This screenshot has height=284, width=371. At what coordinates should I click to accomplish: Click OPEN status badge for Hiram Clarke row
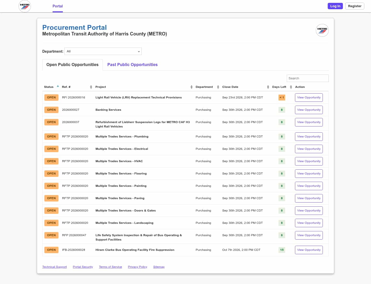(51, 250)
